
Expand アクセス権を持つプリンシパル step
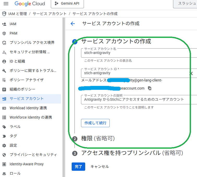(x=132, y=153)
